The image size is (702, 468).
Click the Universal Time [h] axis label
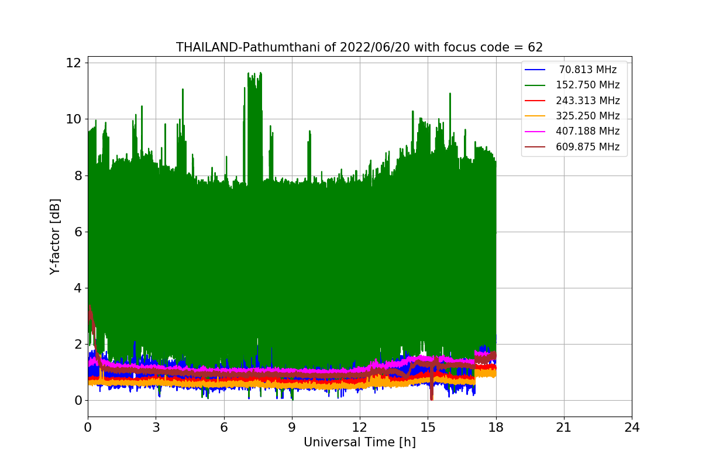pos(360,443)
